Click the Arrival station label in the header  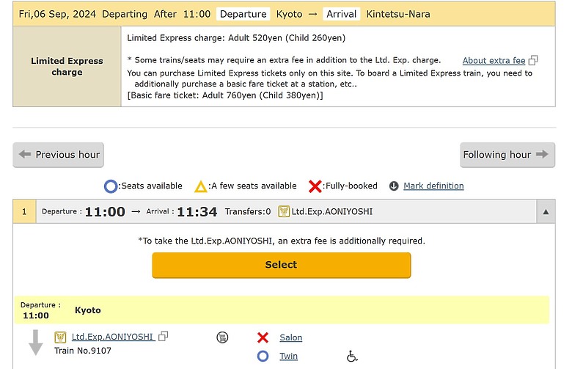[x=341, y=14]
